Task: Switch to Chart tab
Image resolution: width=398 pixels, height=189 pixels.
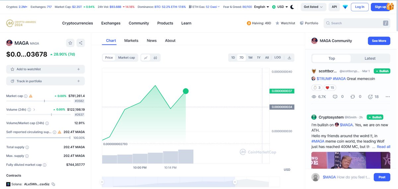Action: (x=111, y=40)
